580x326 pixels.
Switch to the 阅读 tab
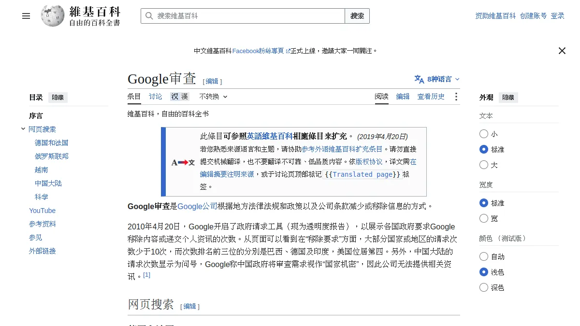tap(382, 97)
